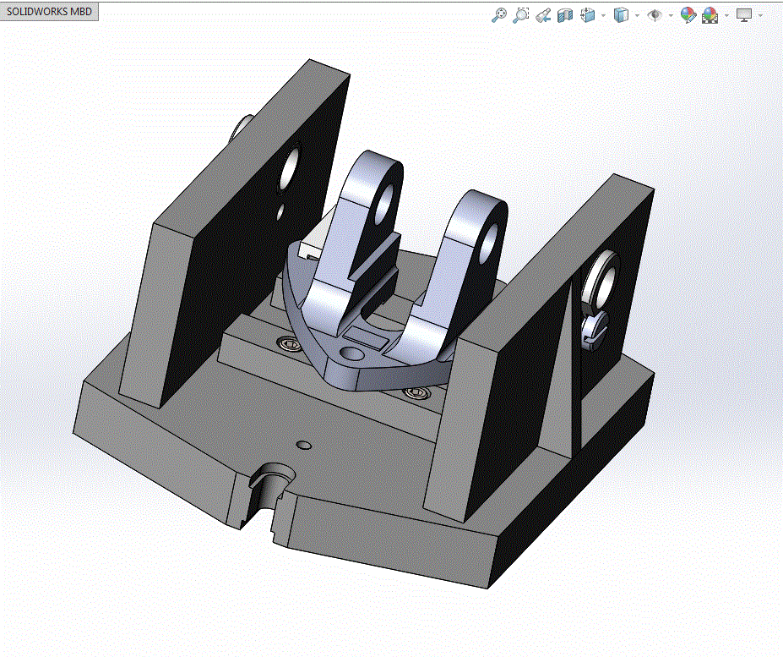Click the Edit Appearance icon
The height and width of the screenshot is (657, 783).
[688, 15]
